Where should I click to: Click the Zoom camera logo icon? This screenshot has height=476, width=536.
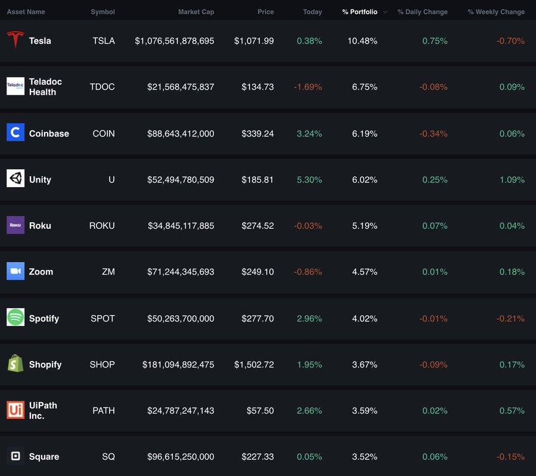point(15,271)
